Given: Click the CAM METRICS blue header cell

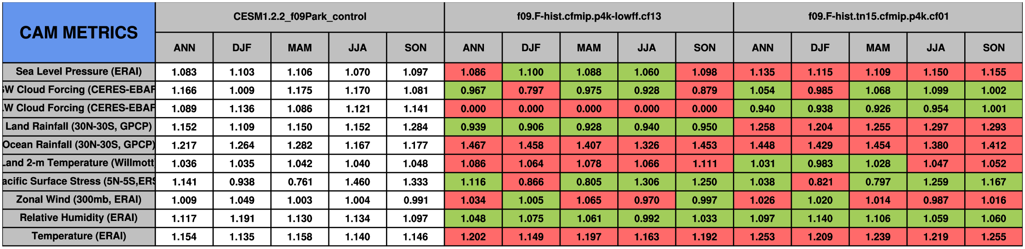Looking at the screenshot, I should 79,33.
